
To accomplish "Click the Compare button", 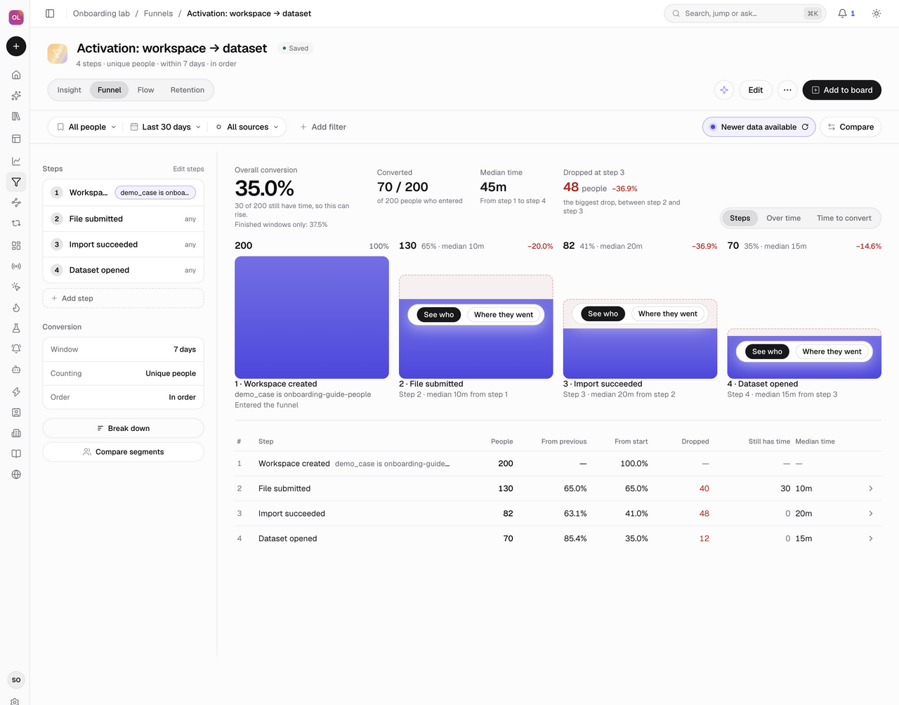I will (851, 127).
